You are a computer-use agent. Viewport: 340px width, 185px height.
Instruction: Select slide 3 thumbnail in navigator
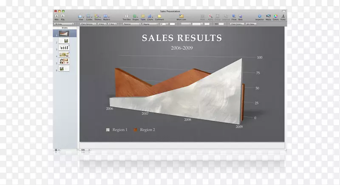point(65,48)
